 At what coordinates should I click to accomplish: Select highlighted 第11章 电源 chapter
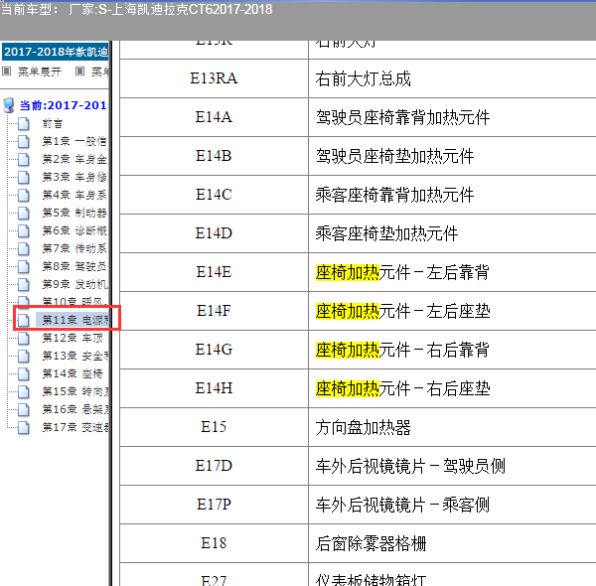pyautogui.click(x=73, y=320)
